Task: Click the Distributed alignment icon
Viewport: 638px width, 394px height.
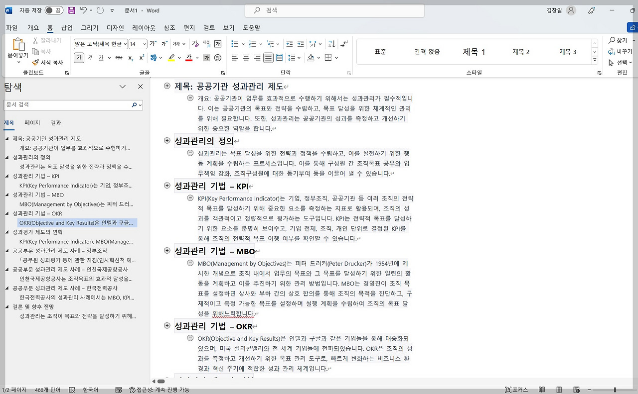Action: pyautogui.click(x=280, y=58)
